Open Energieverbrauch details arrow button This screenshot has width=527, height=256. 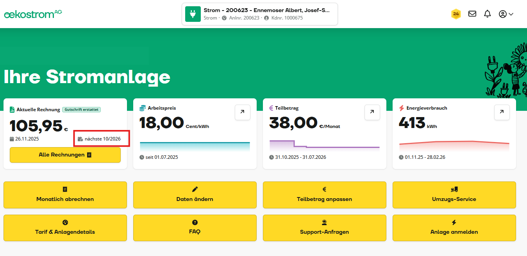coord(502,112)
